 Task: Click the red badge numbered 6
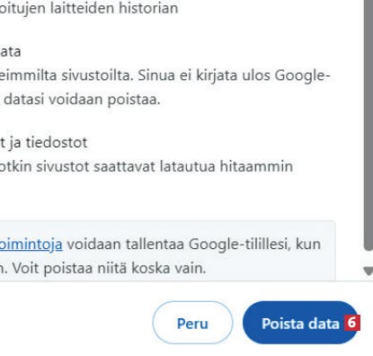tap(351, 323)
